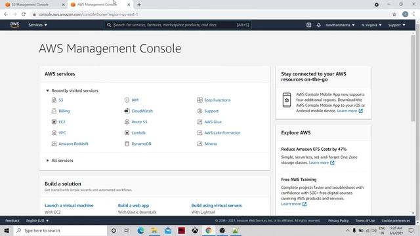Image resolution: width=420 pixels, height=236 pixels.
Task: Click the VPC service icon
Action: [54, 133]
